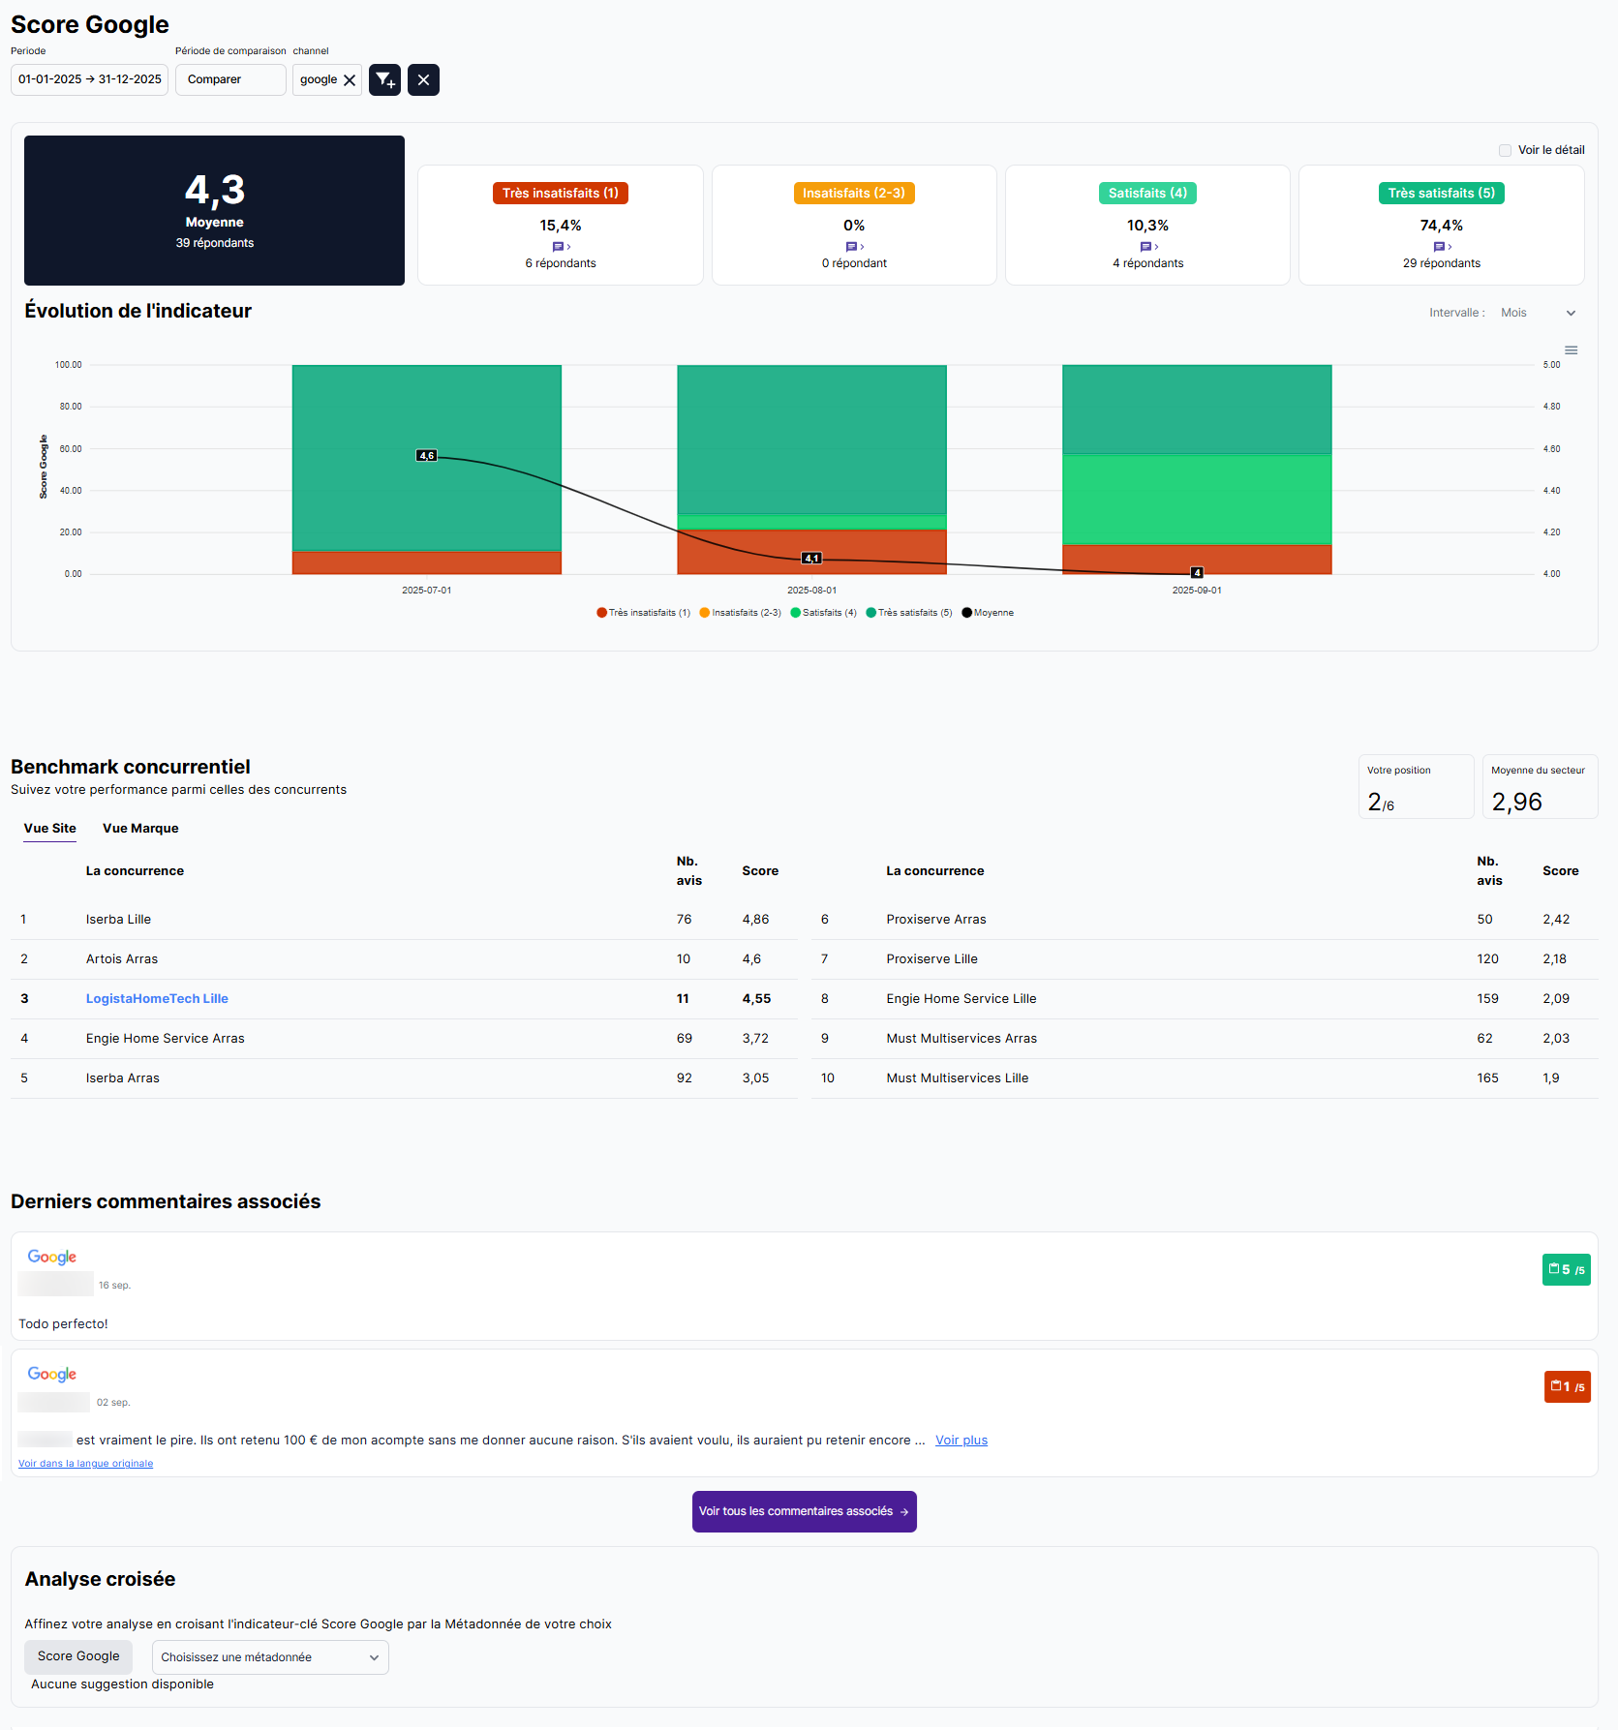Select the Vue Site tab

[x=50, y=829]
